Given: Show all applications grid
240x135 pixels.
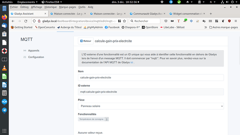Looking at the screenshot, I should pyautogui.click(x=4, y=131).
